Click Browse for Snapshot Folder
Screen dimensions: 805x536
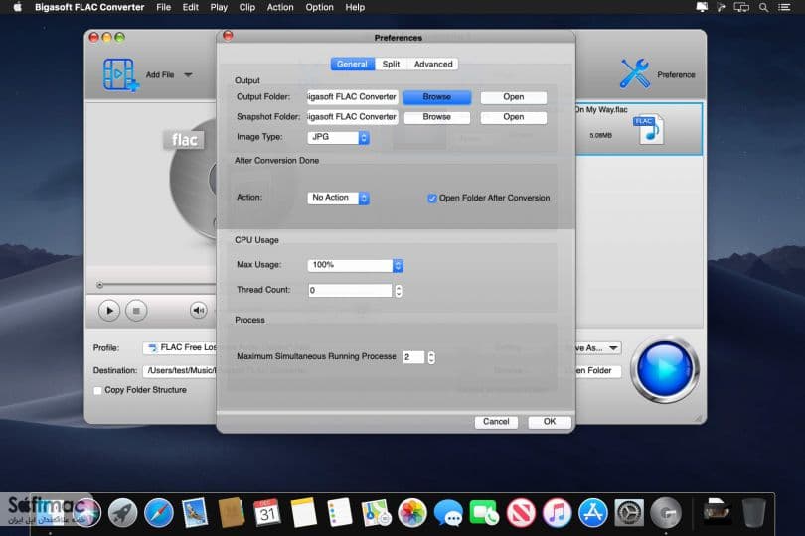437,117
